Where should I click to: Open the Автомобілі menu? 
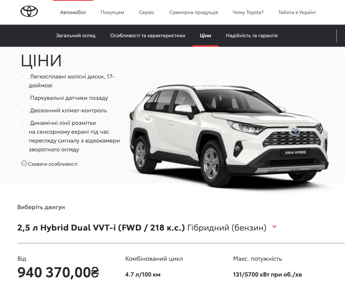tap(73, 12)
